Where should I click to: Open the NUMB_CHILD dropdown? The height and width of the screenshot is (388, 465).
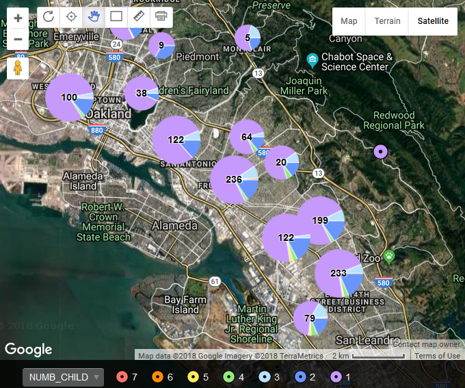[63, 377]
